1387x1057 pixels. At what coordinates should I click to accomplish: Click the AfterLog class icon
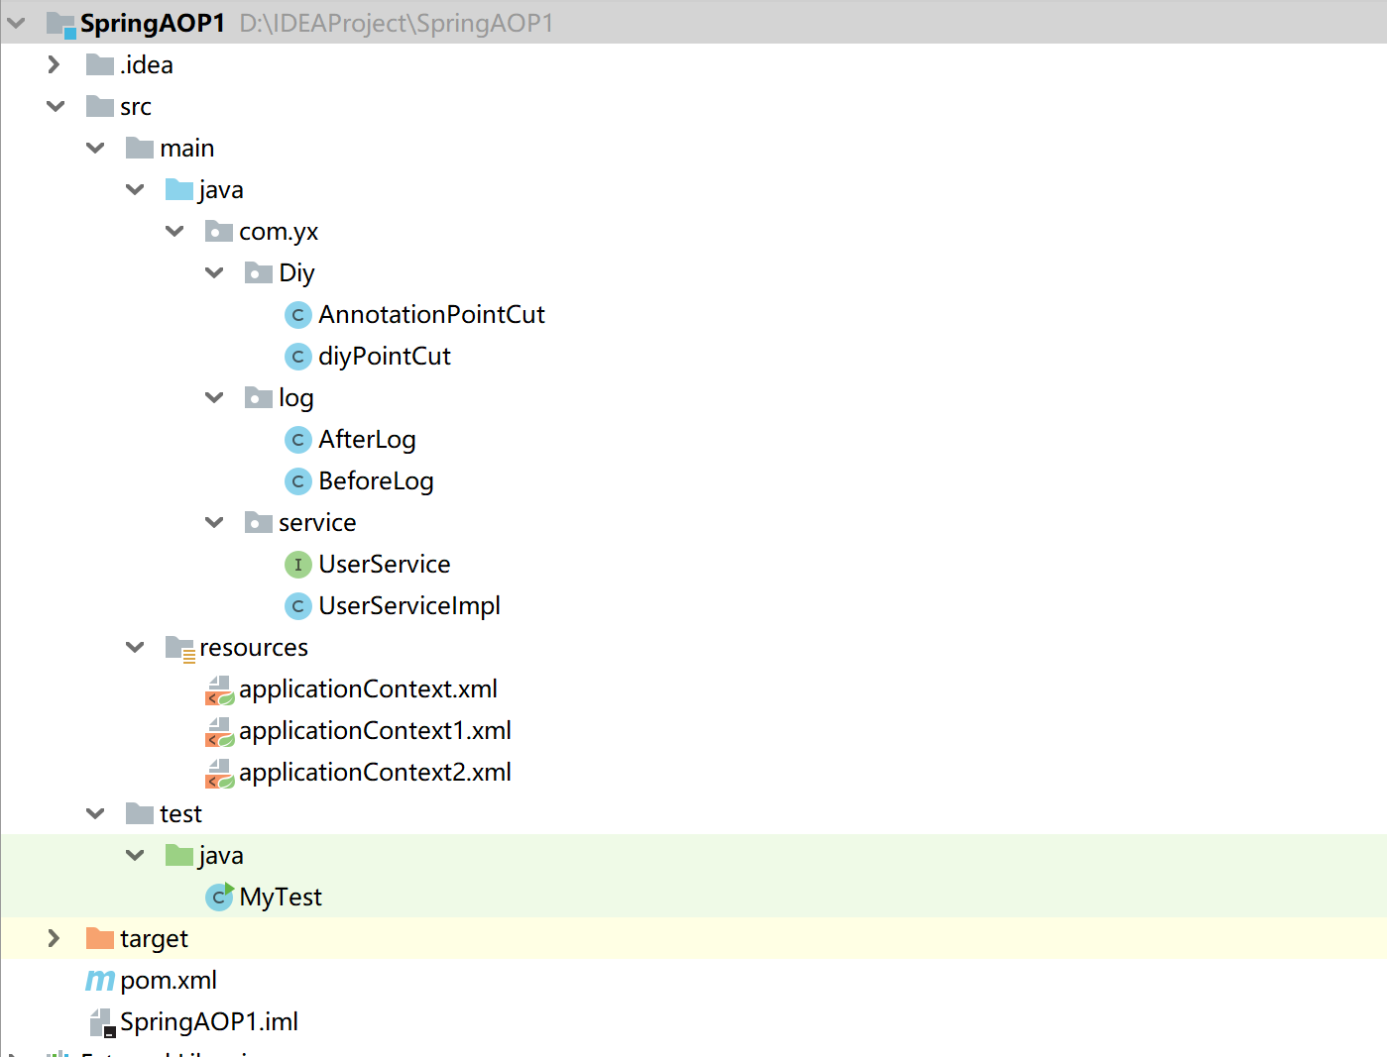tap(298, 440)
